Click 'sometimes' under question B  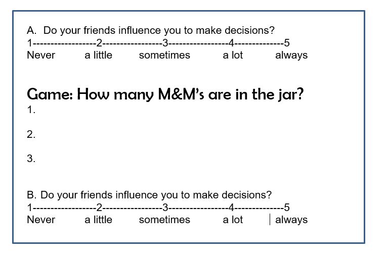click(x=164, y=220)
